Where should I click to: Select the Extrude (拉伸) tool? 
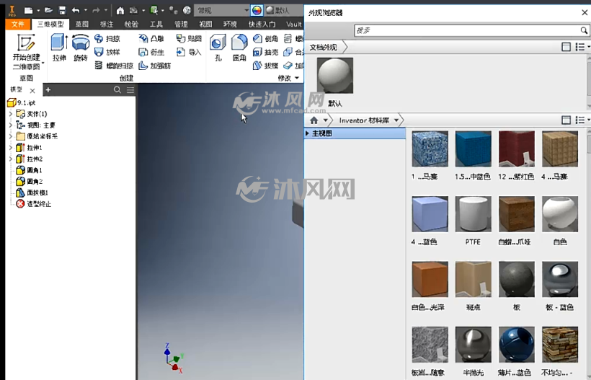click(59, 48)
